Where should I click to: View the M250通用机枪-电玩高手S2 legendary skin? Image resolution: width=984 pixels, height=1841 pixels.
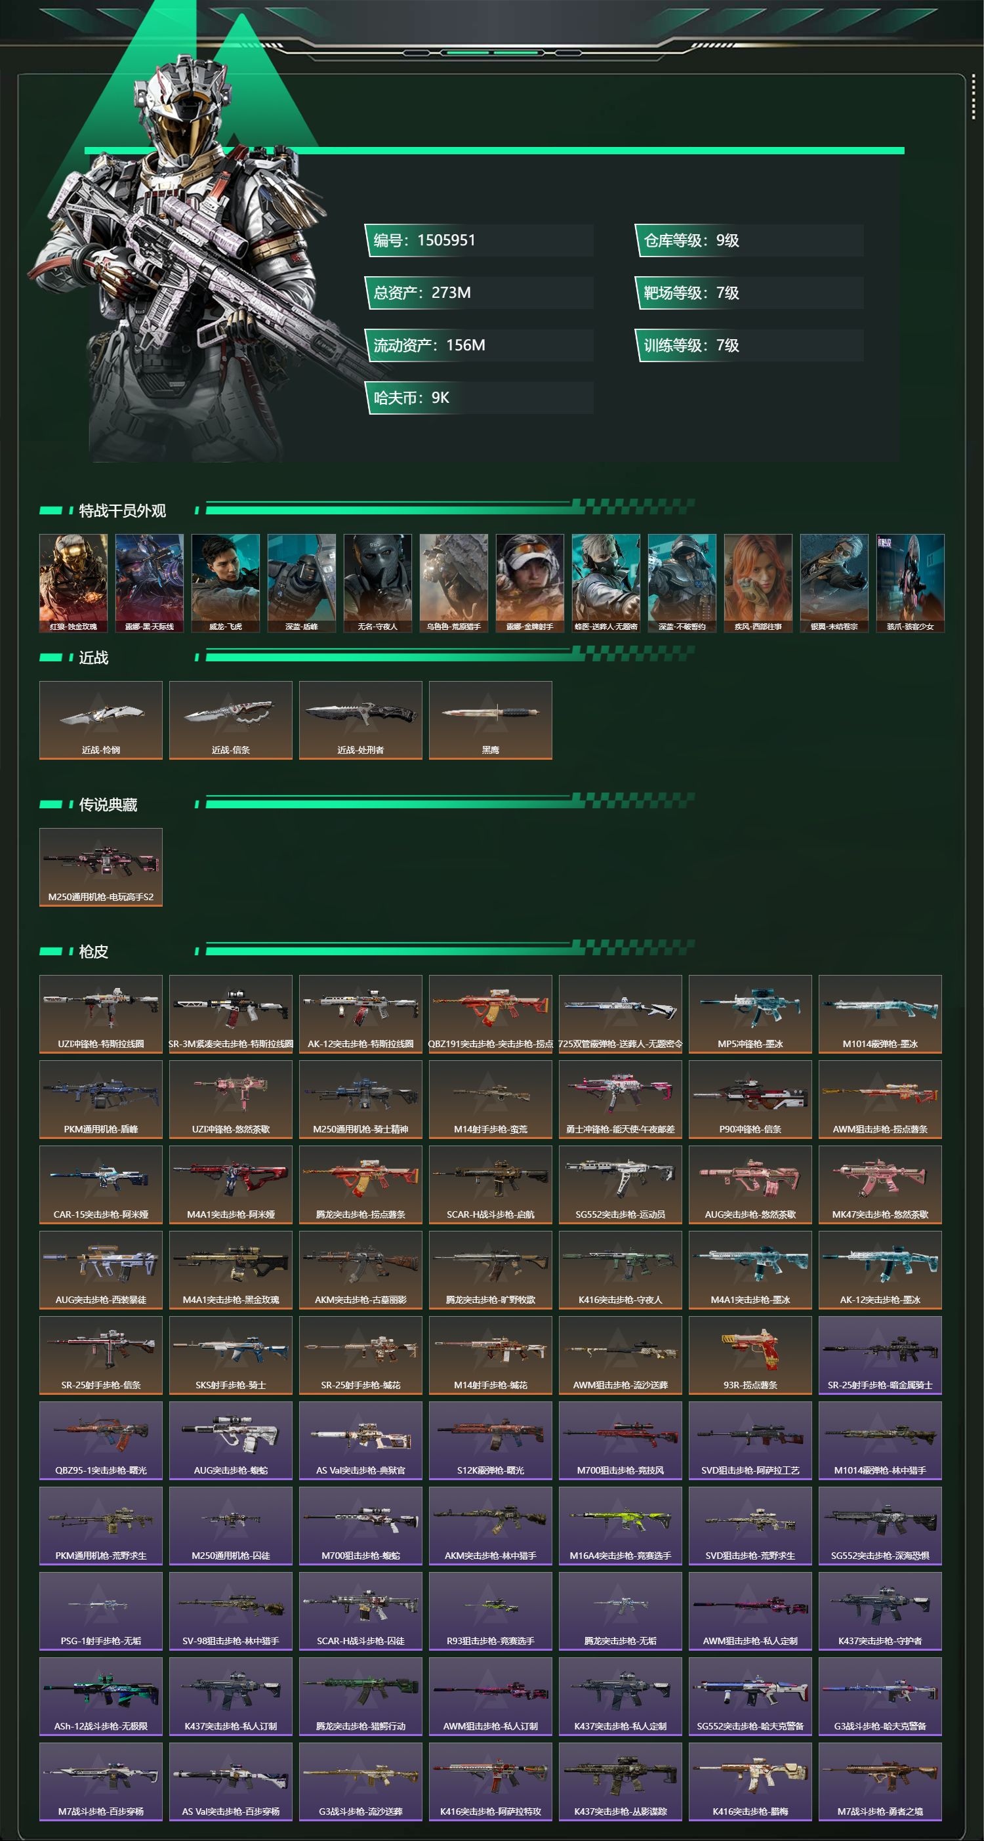pos(101,867)
